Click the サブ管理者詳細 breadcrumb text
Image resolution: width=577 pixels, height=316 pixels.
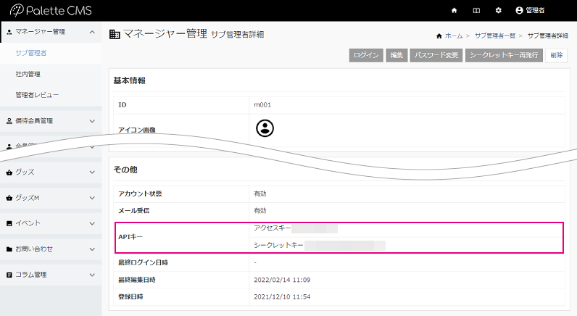click(x=547, y=36)
